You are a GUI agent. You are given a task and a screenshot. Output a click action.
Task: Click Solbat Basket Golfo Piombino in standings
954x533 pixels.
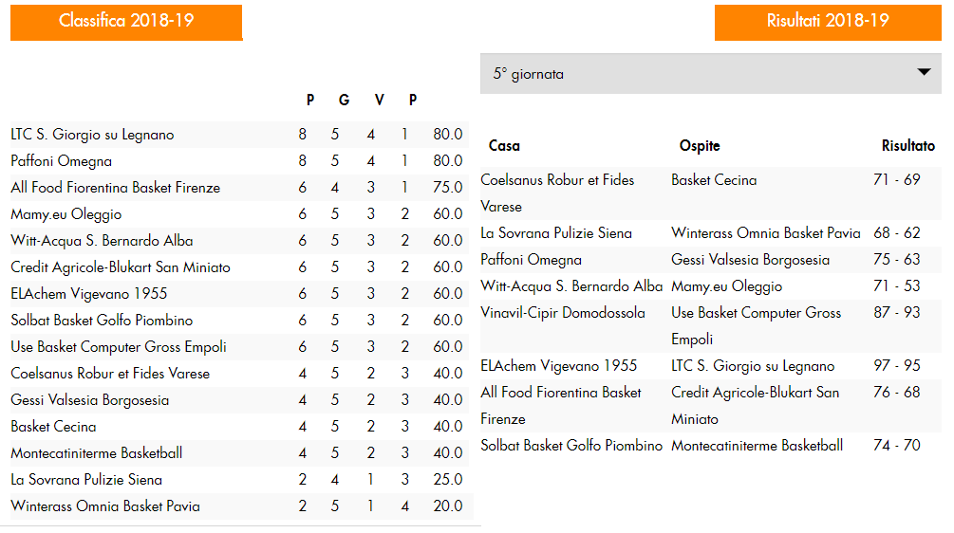pyautogui.click(x=102, y=321)
